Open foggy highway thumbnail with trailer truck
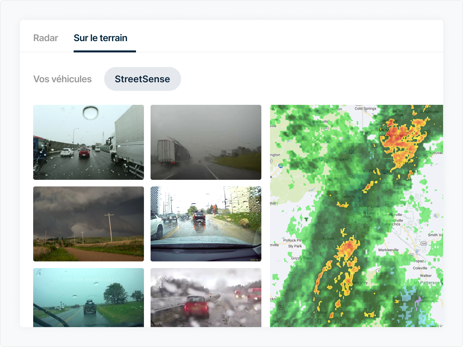The image size is (463, 347). point(206,142)
